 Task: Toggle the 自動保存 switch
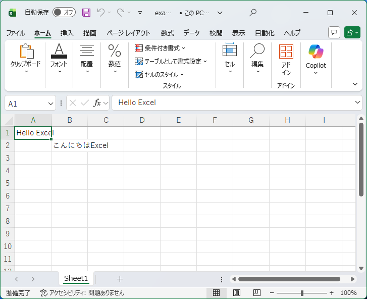pos(64,13)
